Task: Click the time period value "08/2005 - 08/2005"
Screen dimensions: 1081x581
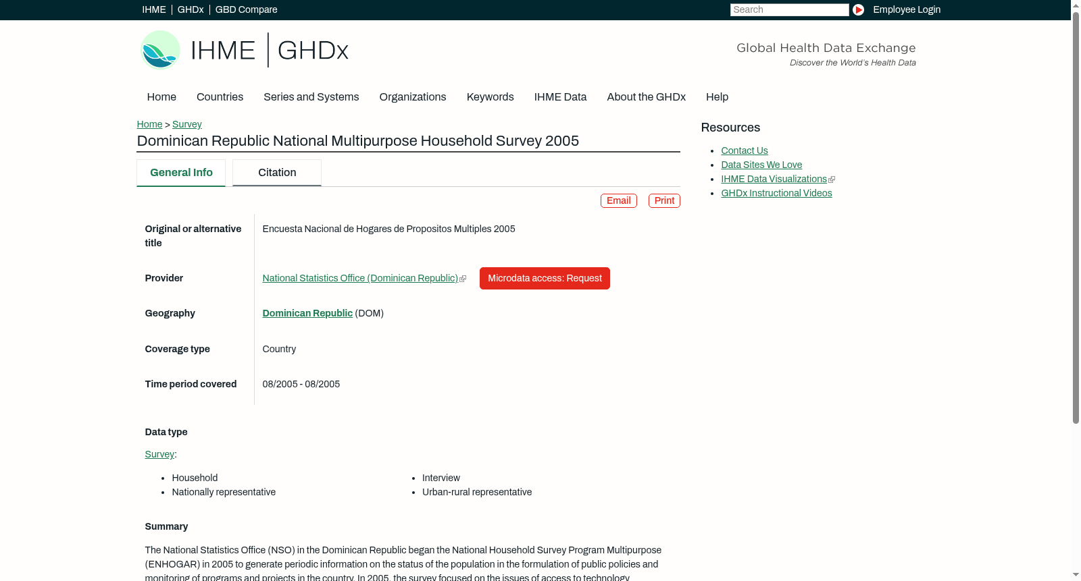Action: 301,384
